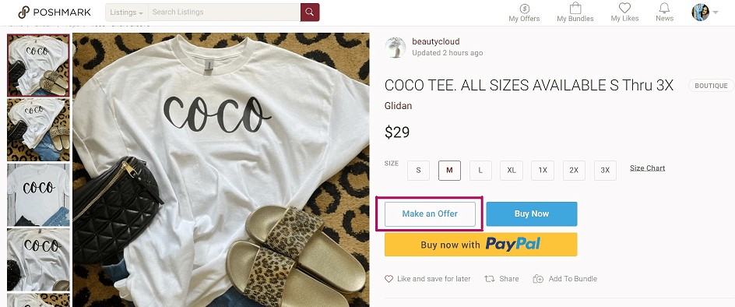This screenshot has height=307, width=735.
Task: Select size XL option
Action: point(512,171)
